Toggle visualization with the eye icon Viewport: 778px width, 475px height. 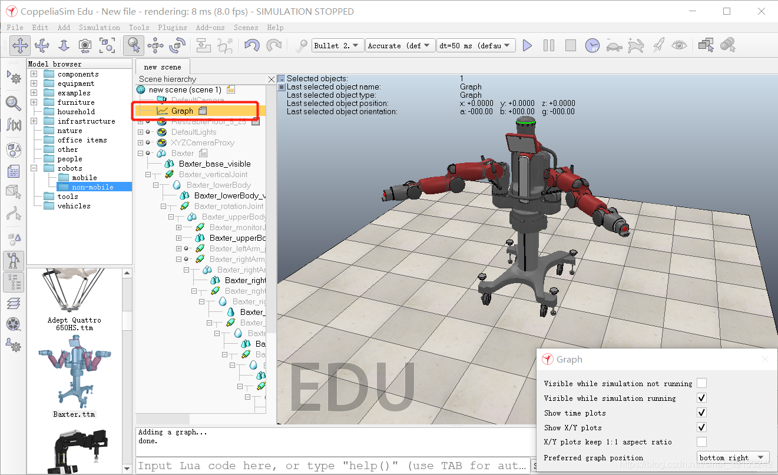point(680,45)
